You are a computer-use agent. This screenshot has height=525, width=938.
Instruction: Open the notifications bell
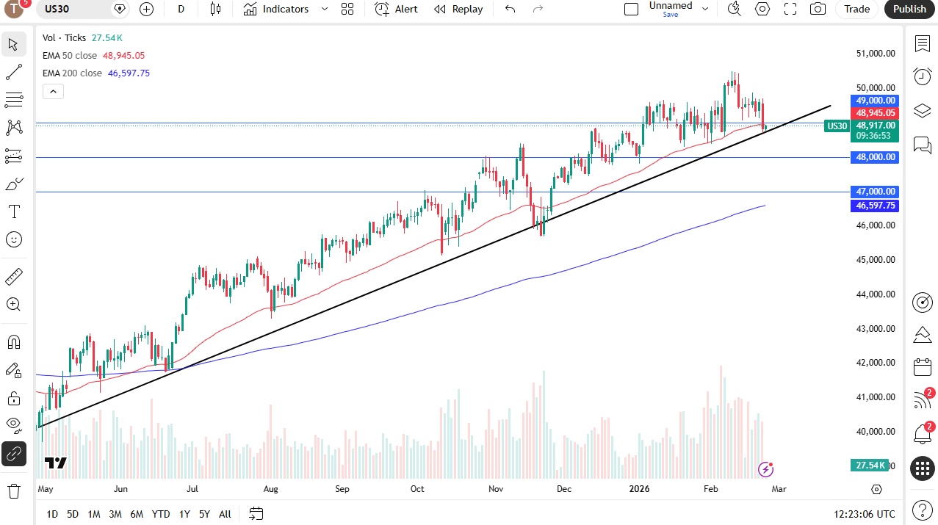pos(923,434)
